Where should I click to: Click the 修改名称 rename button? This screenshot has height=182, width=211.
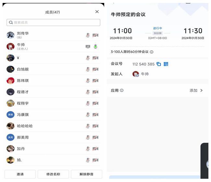[x=53, y=174]
